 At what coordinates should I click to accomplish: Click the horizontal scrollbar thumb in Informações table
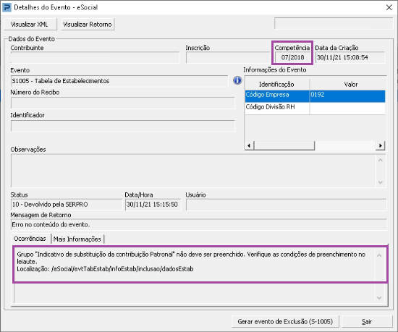[x=284, y=145]
